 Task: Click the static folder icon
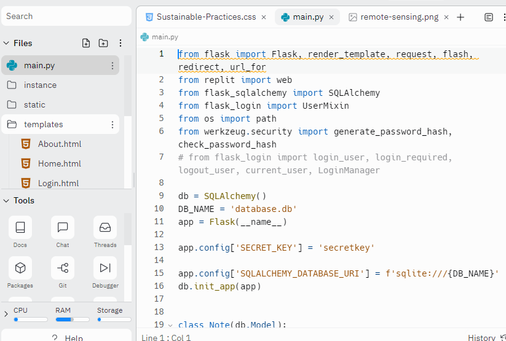[x=12, y=105]
